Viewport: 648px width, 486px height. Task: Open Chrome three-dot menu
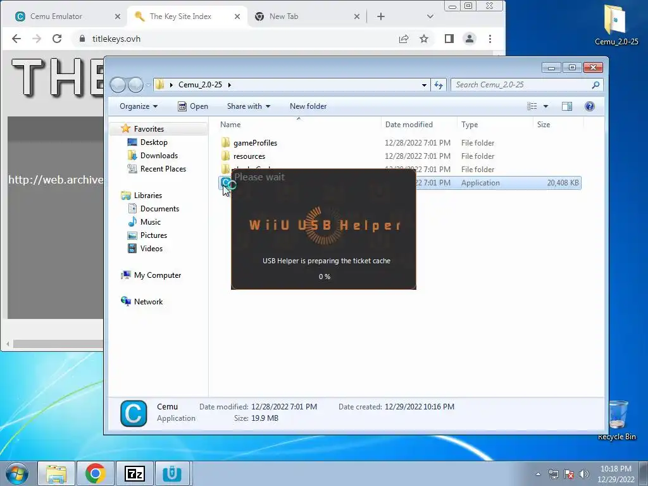(x=490, y=39)
